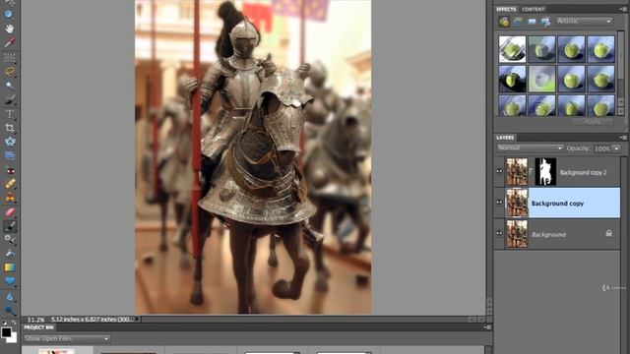Click the layer mask thumbnail on Background copy 2

(x=545, y=171)
